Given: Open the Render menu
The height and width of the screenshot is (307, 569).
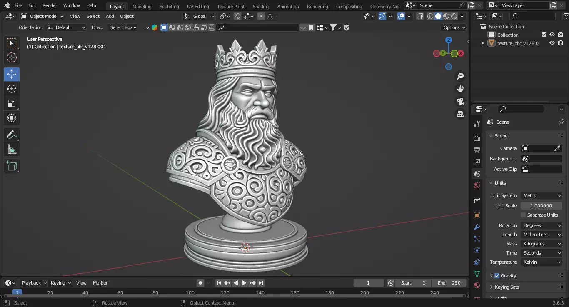Looking at the screenshot, I should (x=50, y=5).
